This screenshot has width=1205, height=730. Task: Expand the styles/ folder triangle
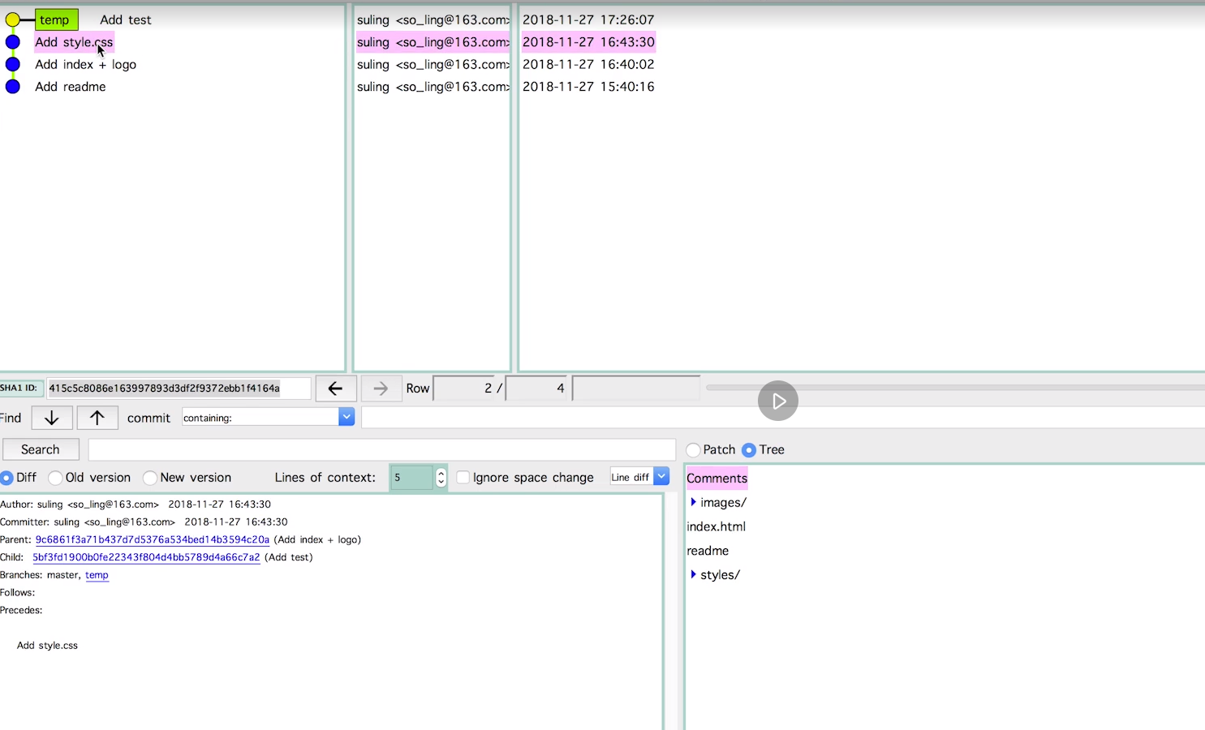coord(693,574)
